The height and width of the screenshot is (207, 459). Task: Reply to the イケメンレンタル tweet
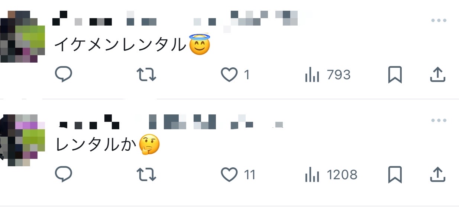point(63,74)
